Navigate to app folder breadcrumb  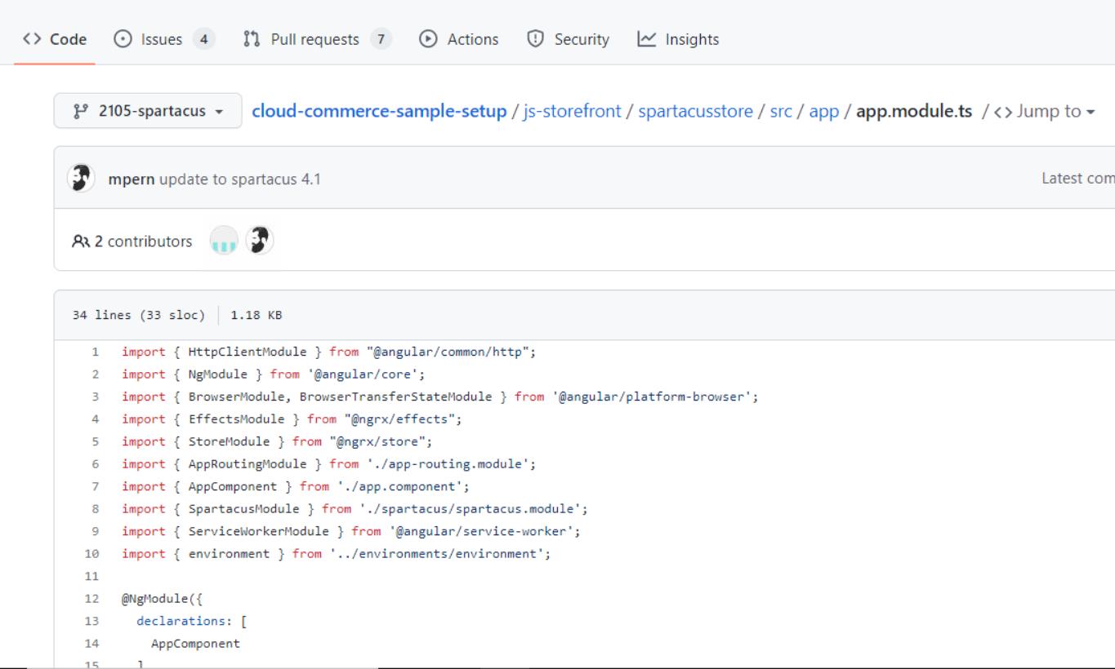824,111
